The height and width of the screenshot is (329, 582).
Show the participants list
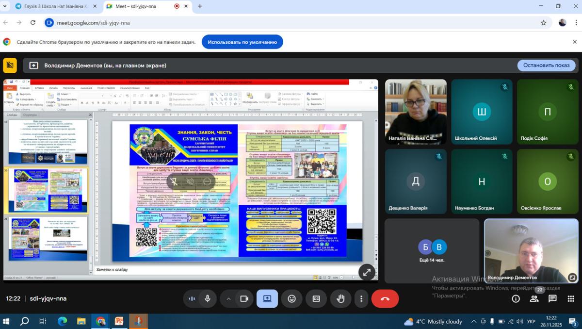click(534, 299)
